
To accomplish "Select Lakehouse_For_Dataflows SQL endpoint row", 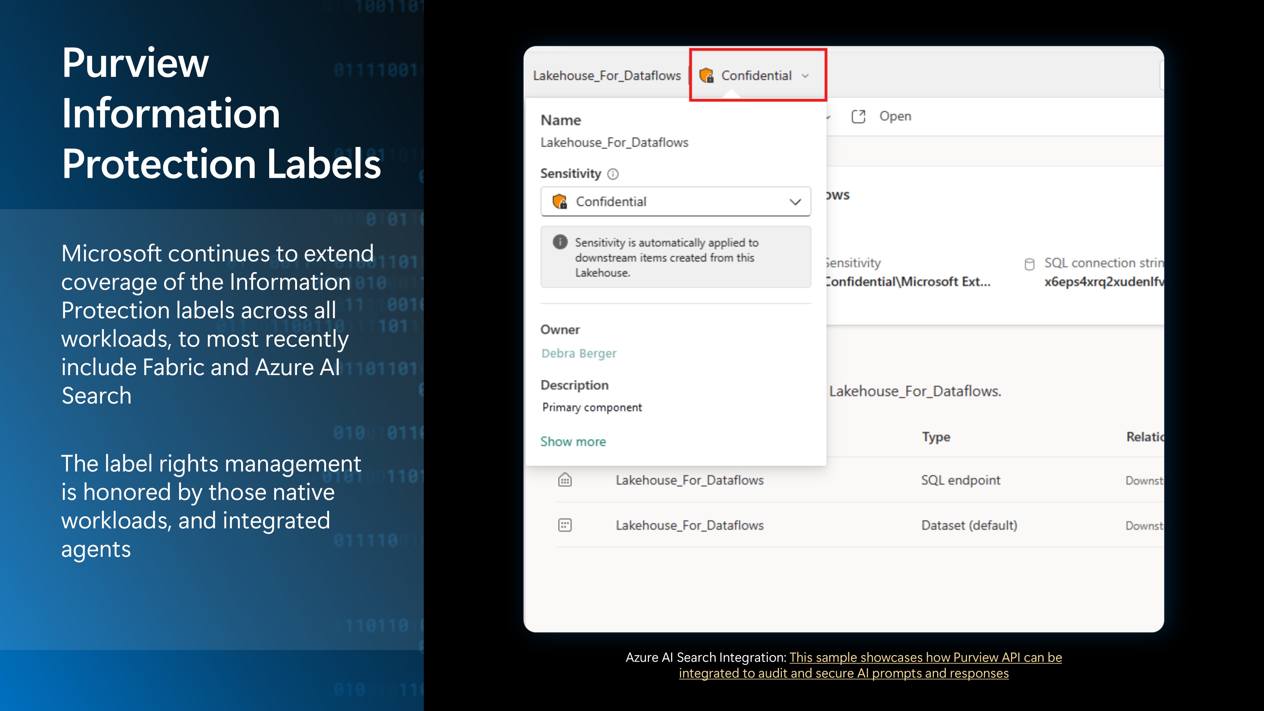I will [x=690, y=480].
